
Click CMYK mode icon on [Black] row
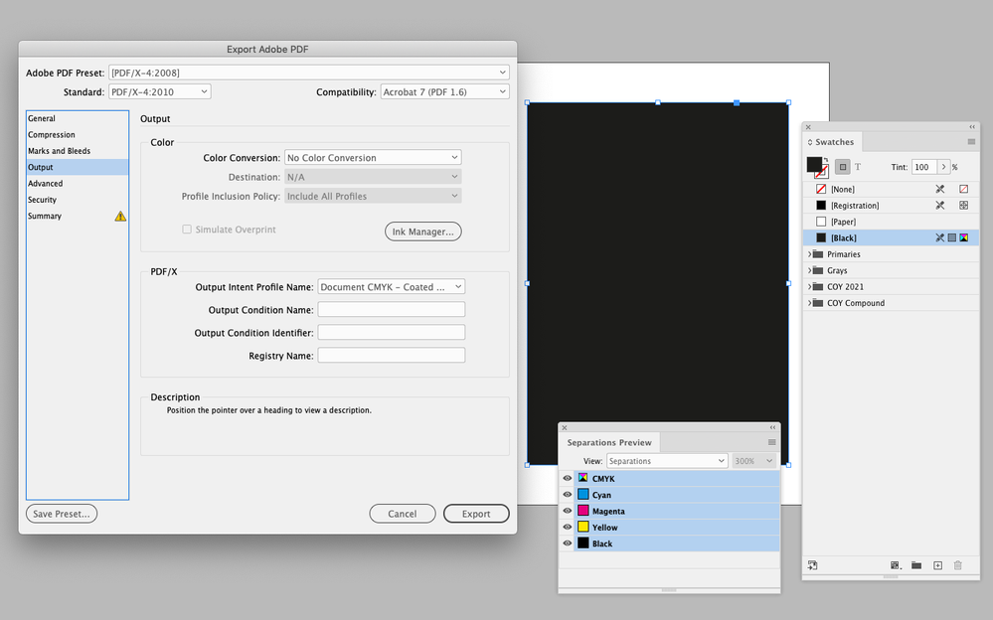point(963,237)
